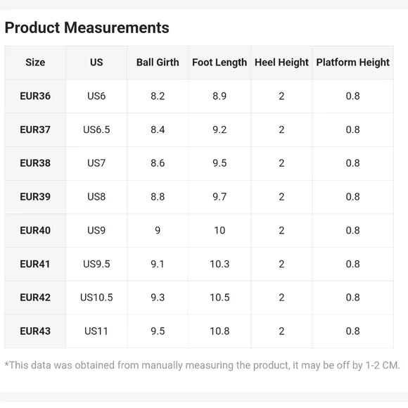Viewport: 408px width, 408px height.
Task: Click the EUR41 size cell
Action: click(35, 264)
